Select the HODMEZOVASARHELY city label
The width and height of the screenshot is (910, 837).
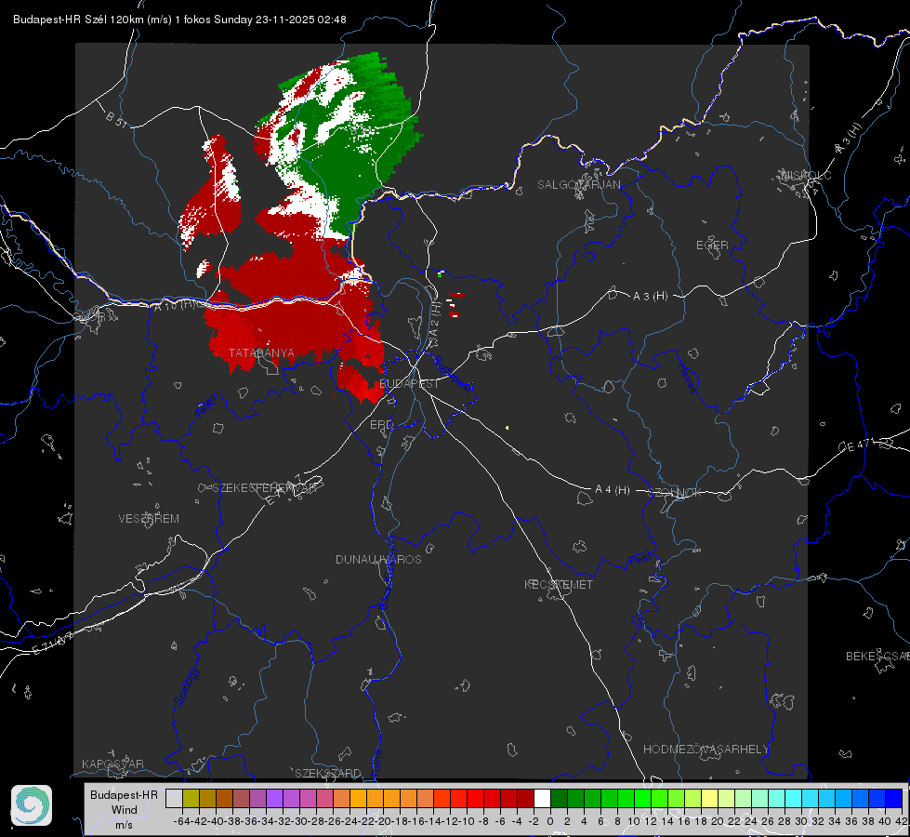[706, 750]
